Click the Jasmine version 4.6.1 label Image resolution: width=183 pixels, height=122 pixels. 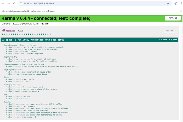pyautogui.click(x=21, y=31)
